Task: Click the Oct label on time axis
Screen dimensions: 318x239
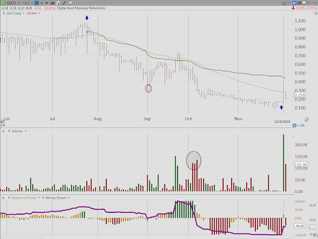Action: (x=188, y=119)
